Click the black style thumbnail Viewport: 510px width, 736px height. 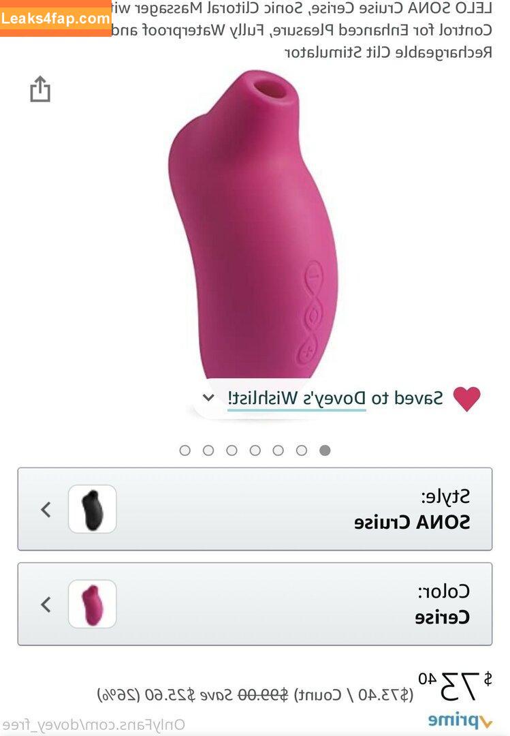tap(93, 509)
